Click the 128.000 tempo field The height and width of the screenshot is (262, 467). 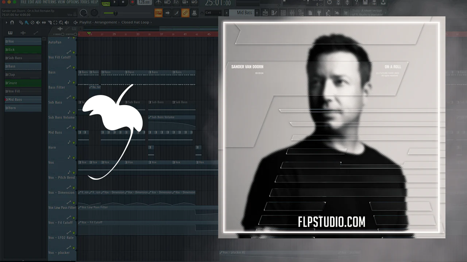[145, 3]
